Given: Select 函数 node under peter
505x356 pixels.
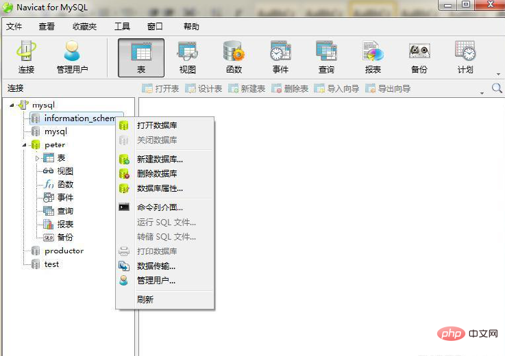Looking at the screenshot, I should pos(58,184).
